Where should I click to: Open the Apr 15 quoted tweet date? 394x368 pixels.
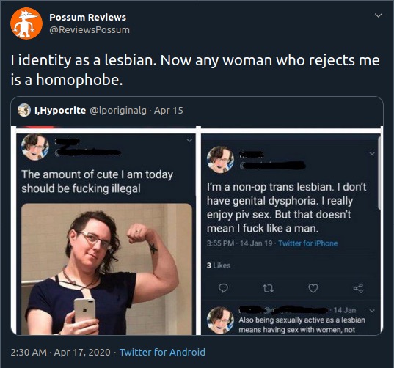tap(169, 111)
